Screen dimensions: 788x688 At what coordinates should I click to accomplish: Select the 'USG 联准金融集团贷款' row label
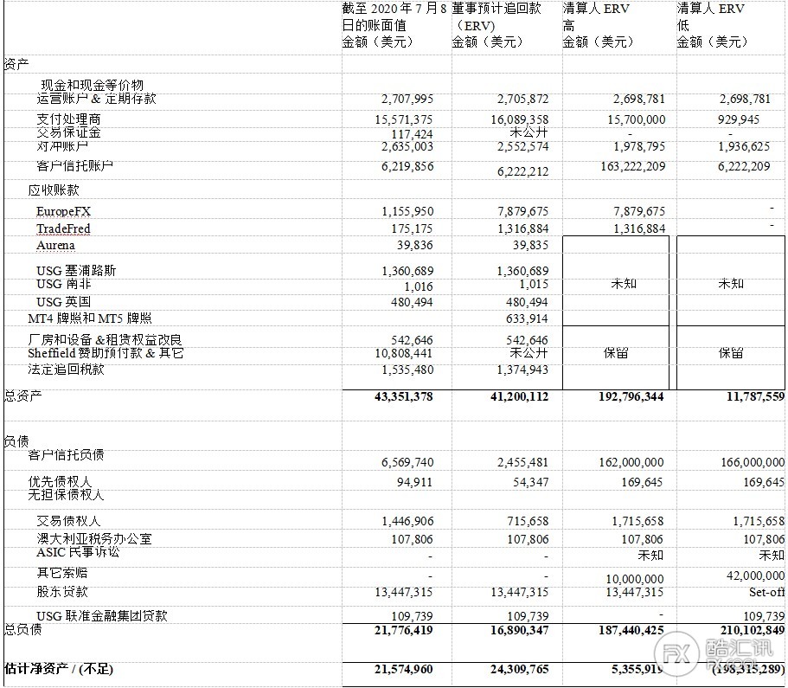point(102,616)
